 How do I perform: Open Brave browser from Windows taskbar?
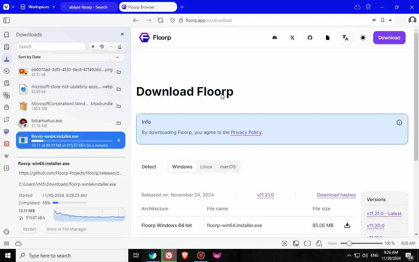185,255
